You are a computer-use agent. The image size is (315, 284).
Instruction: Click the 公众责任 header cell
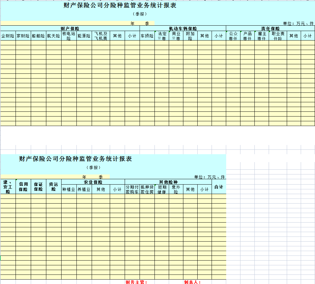pos(233,36)
